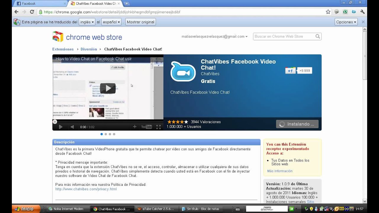Click Mostrar original button
This screenshot has height=213, width=379.
[141, 22]
